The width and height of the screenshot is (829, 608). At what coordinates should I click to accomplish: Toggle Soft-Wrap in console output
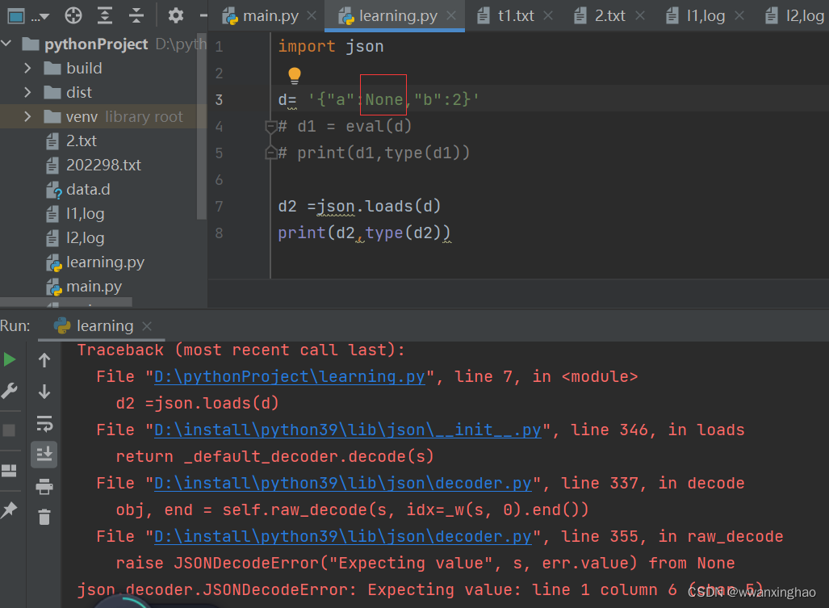tap(44, 423)
